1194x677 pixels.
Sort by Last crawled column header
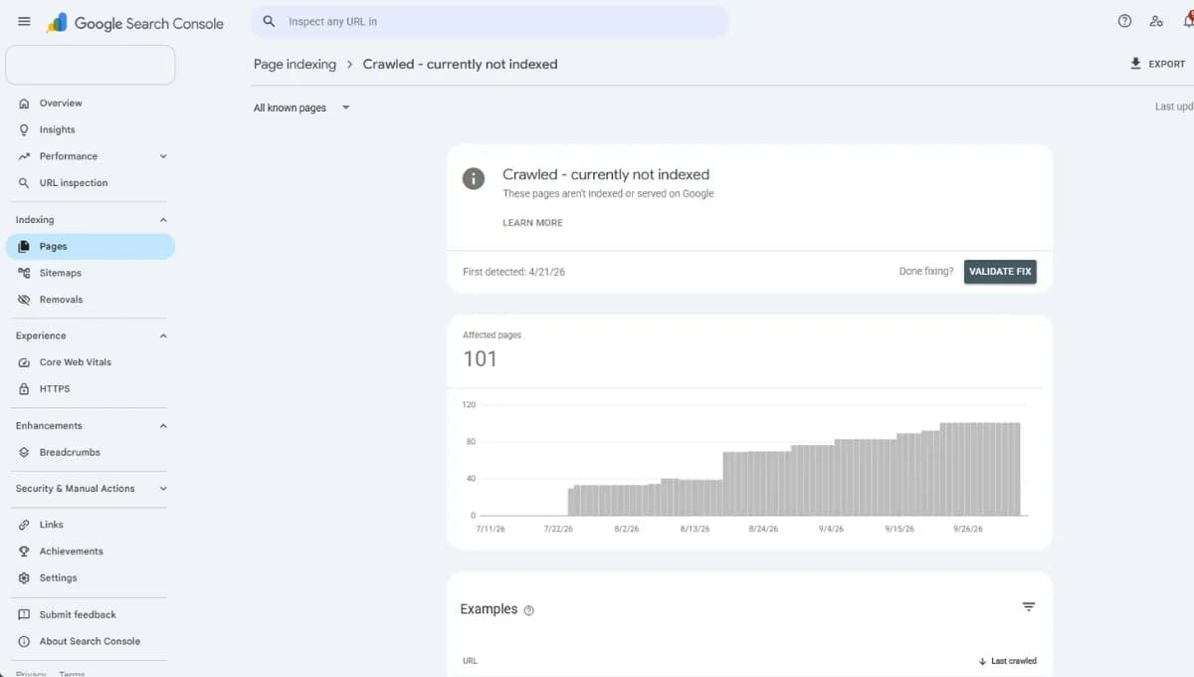pos(1008,661)
